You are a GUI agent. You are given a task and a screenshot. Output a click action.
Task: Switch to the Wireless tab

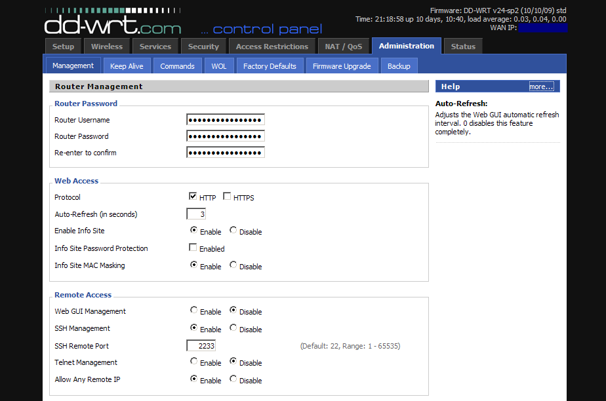(x=107, y=47)
